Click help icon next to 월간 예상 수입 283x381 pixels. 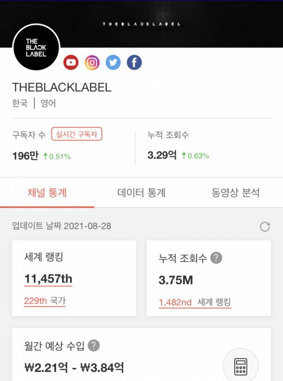[x=94, y=345]
